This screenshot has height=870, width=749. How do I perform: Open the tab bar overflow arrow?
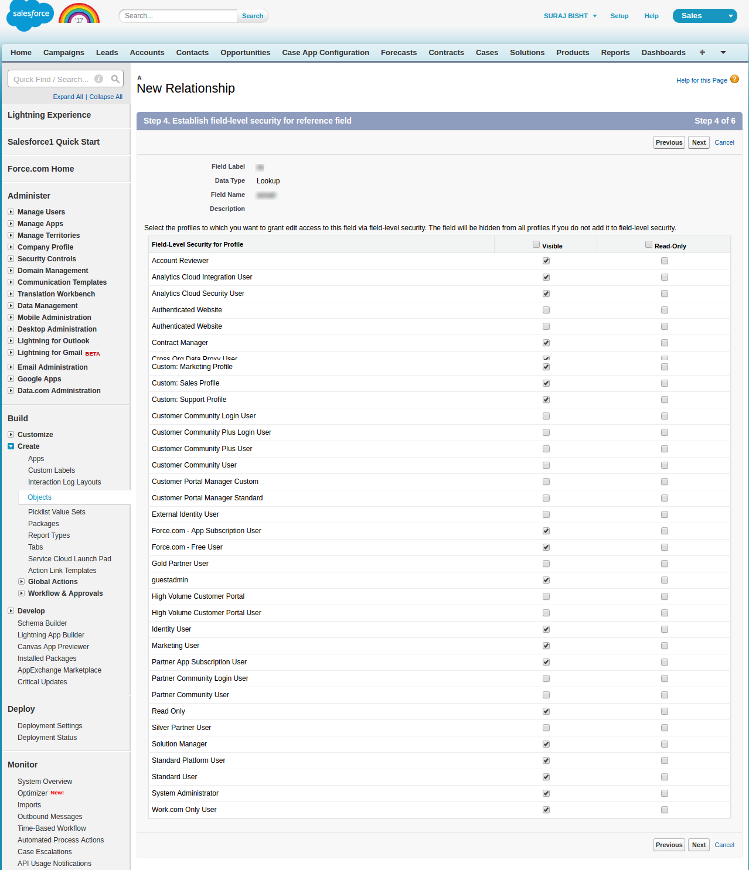(x=723, y=53)
